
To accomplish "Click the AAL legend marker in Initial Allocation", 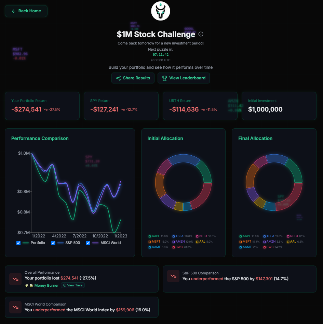I will coord(197,242).
